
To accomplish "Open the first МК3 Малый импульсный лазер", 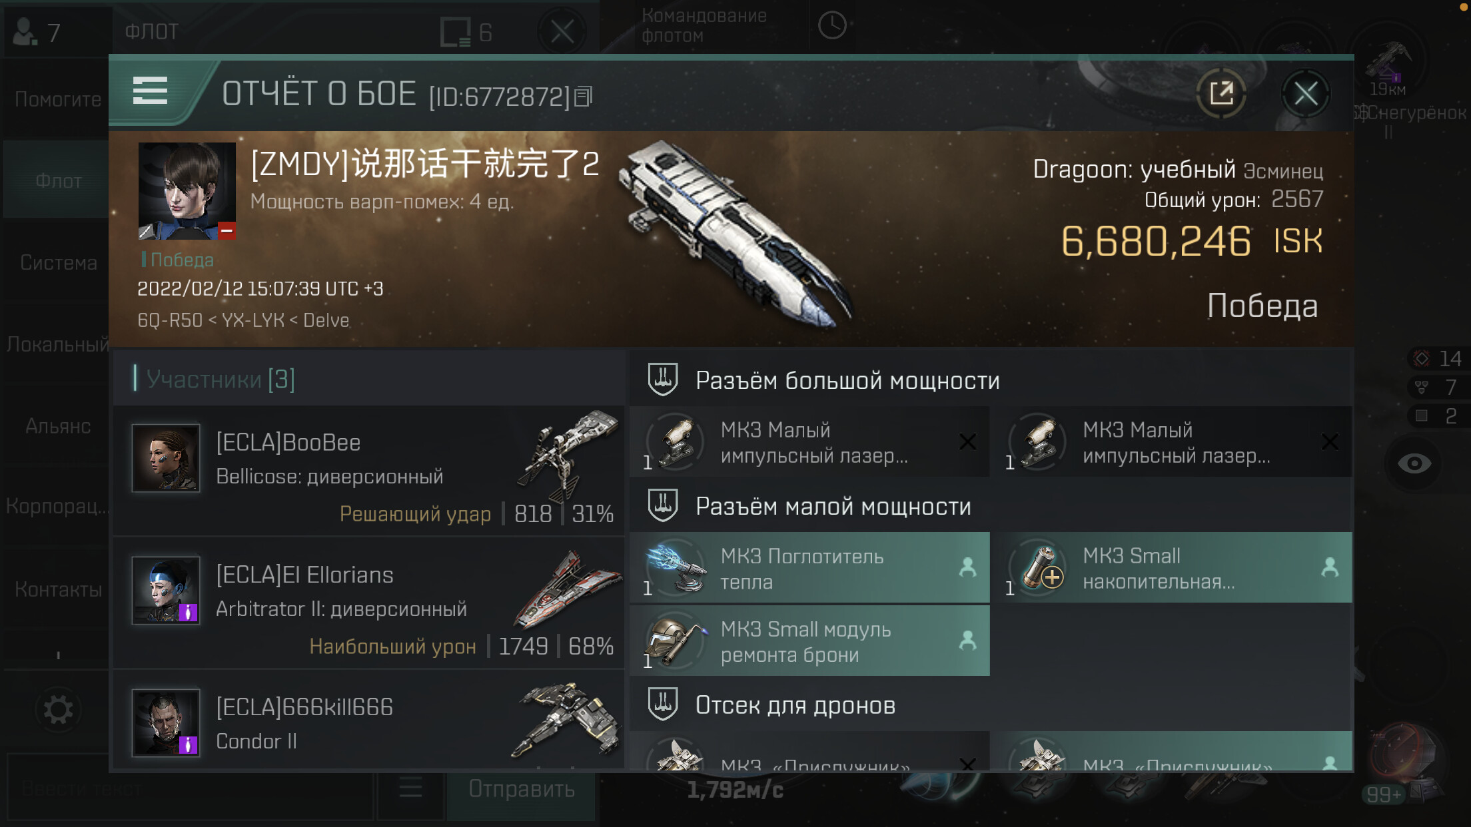I will (x=809, y=442).
